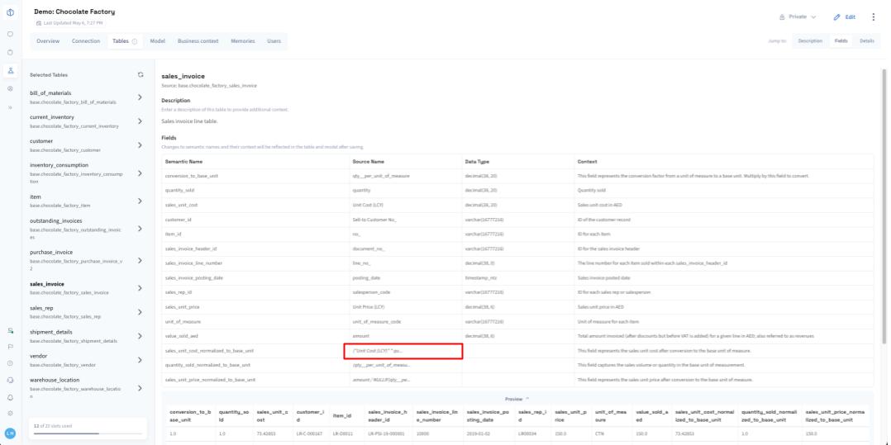Screen dimensions: 891x445
Task: Click the info icon beside Tables tab
Action: pyautogui.click(x=135, y=41)
